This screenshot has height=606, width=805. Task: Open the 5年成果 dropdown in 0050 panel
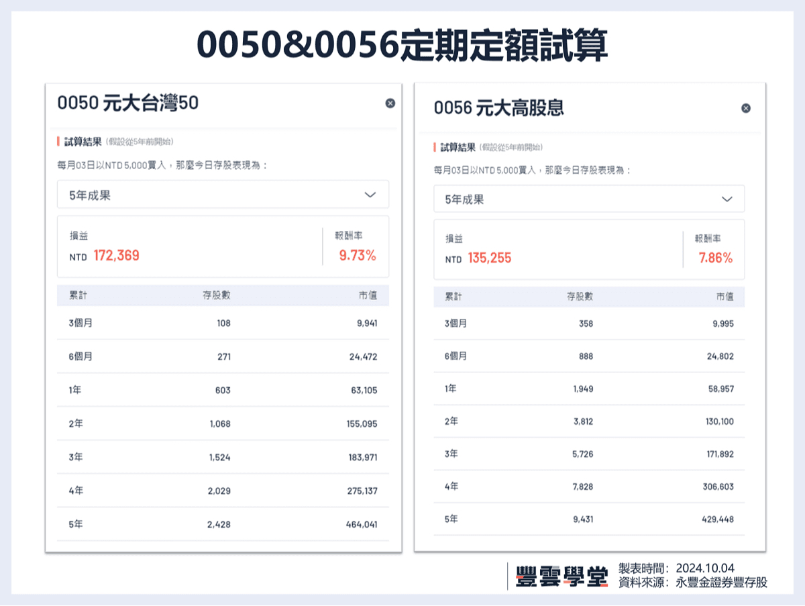223,195
